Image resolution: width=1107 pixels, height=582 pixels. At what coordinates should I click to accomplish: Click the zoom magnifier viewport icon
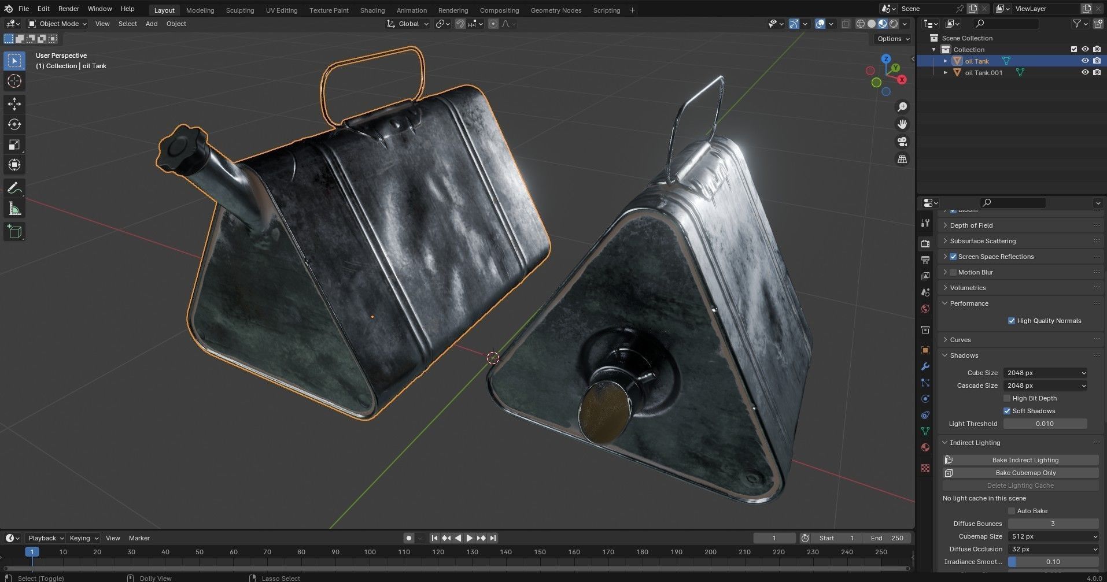click(x=902, y=107)
